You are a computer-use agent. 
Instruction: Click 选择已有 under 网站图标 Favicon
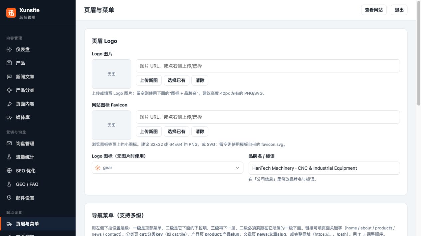click(x=176, y=131)
